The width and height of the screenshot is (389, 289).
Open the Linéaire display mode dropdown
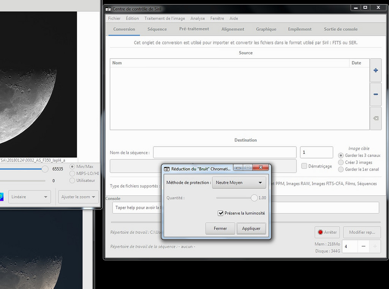coord(30,197)
